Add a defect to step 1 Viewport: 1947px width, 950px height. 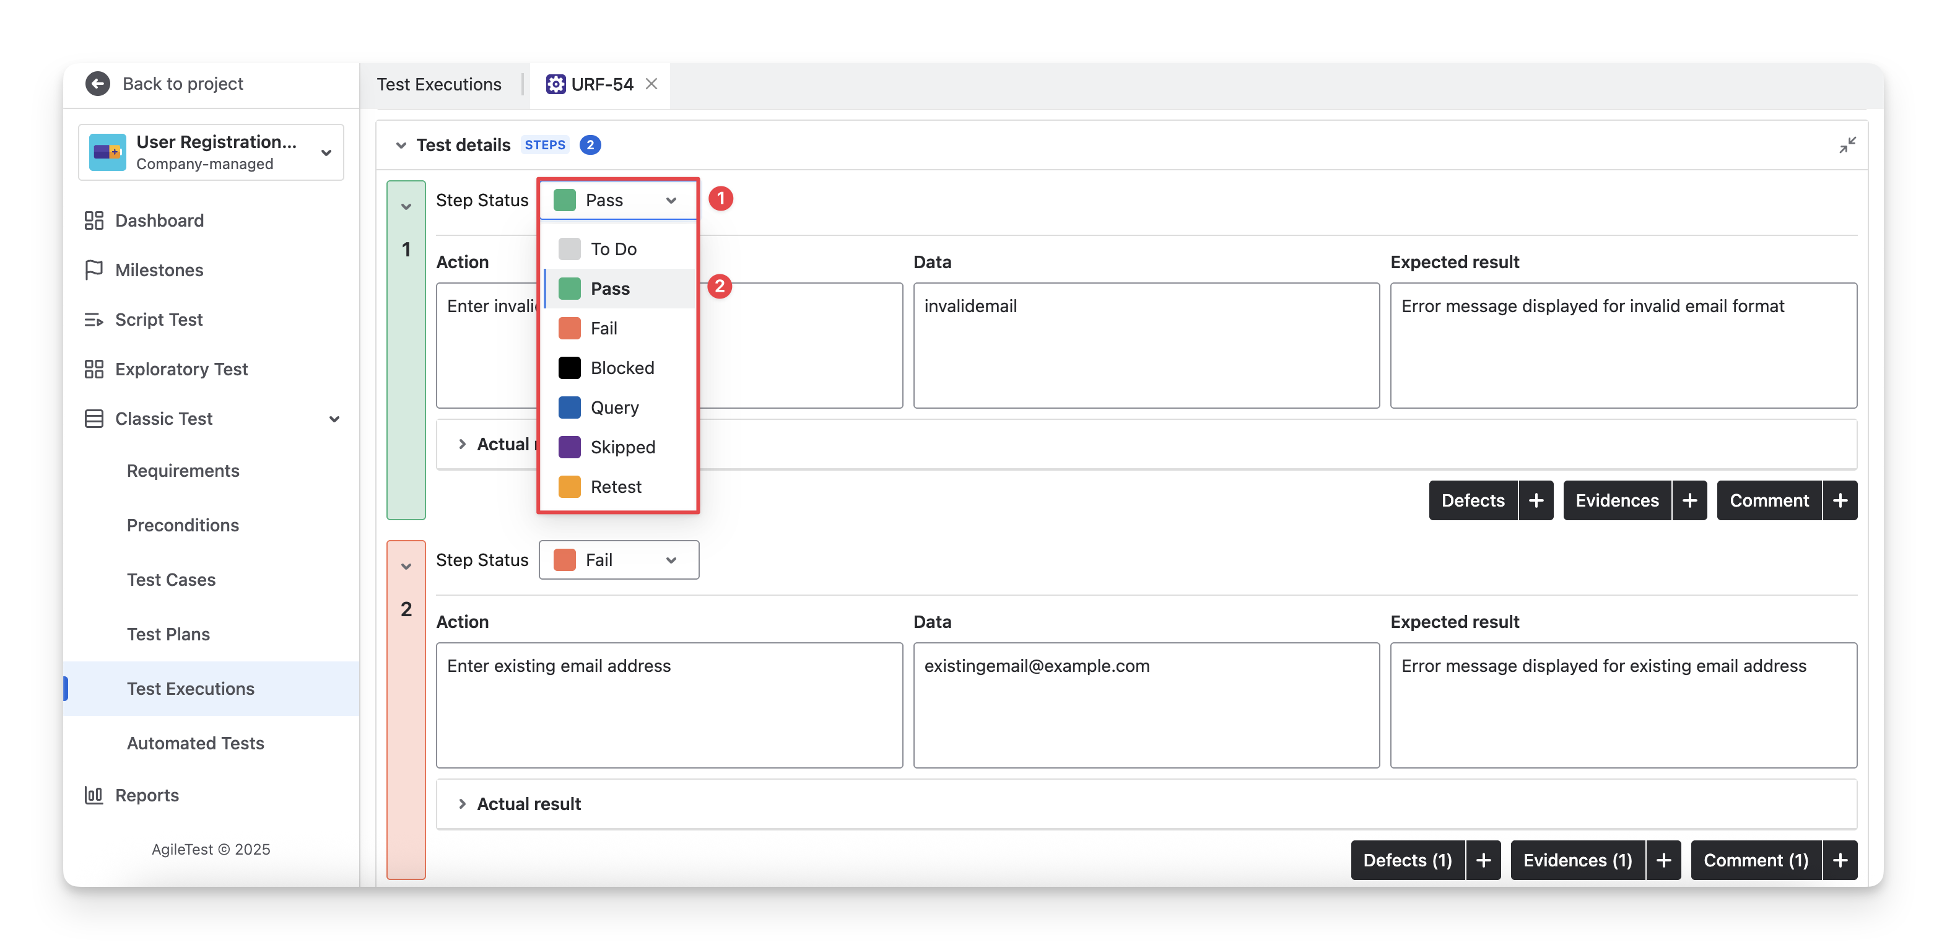pos(1536,500)
